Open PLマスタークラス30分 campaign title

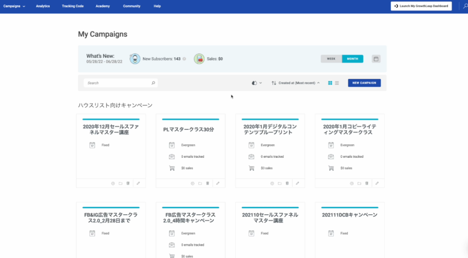click(189, 129)
